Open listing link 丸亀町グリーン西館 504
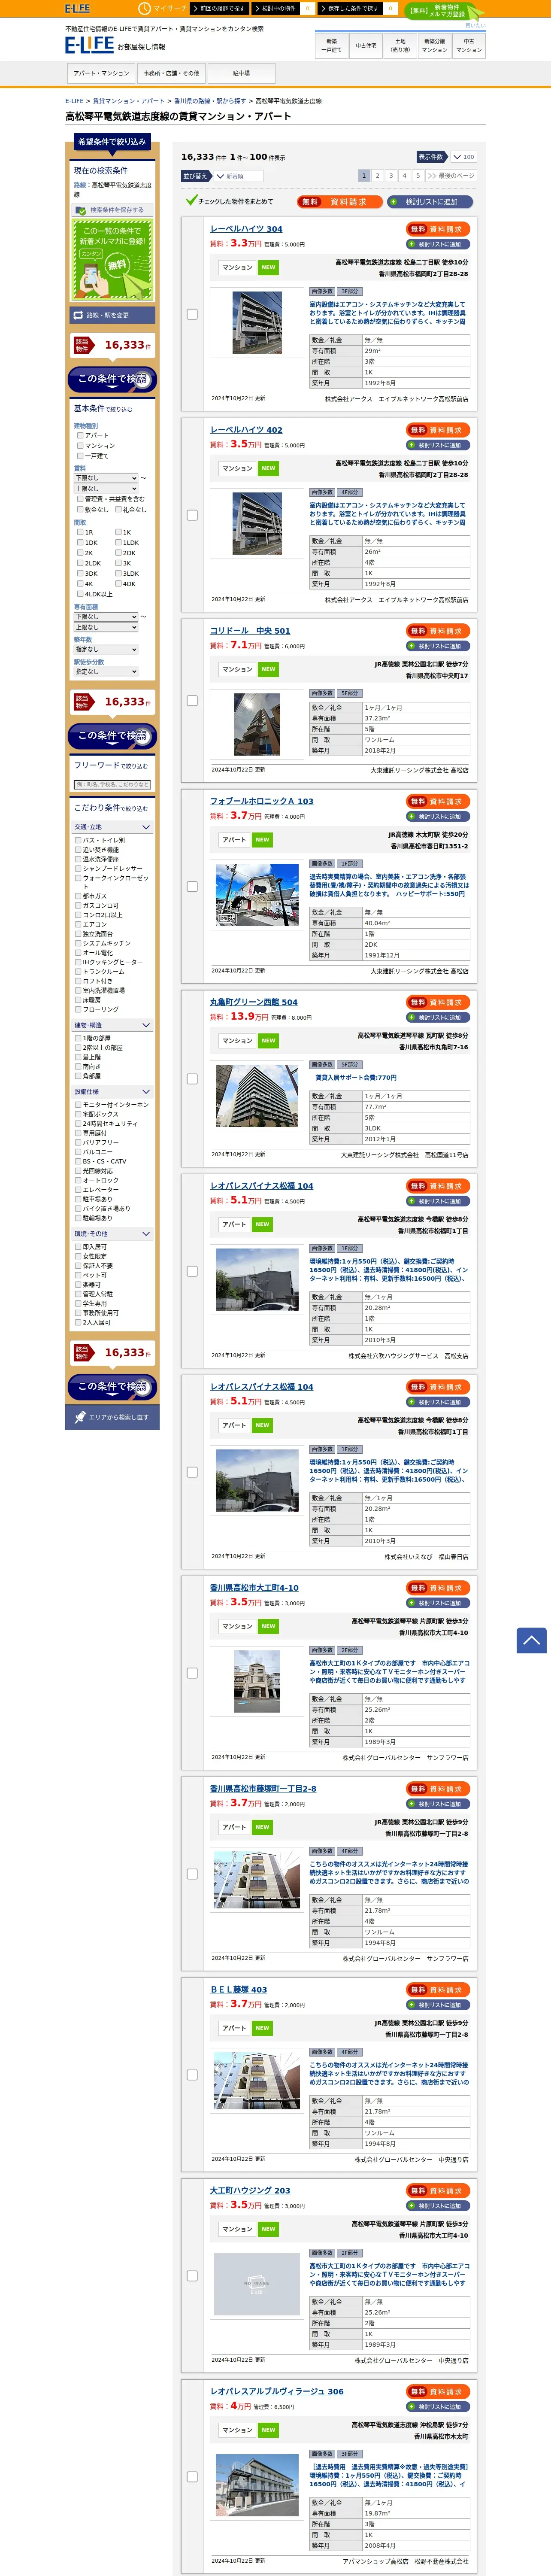Viewport: 551px width, 2576px height. 254,1002
